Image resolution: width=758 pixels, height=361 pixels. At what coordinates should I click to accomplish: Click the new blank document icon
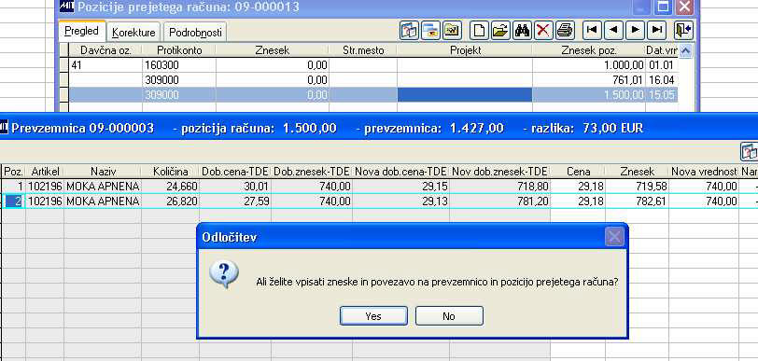tap(479, 31)
